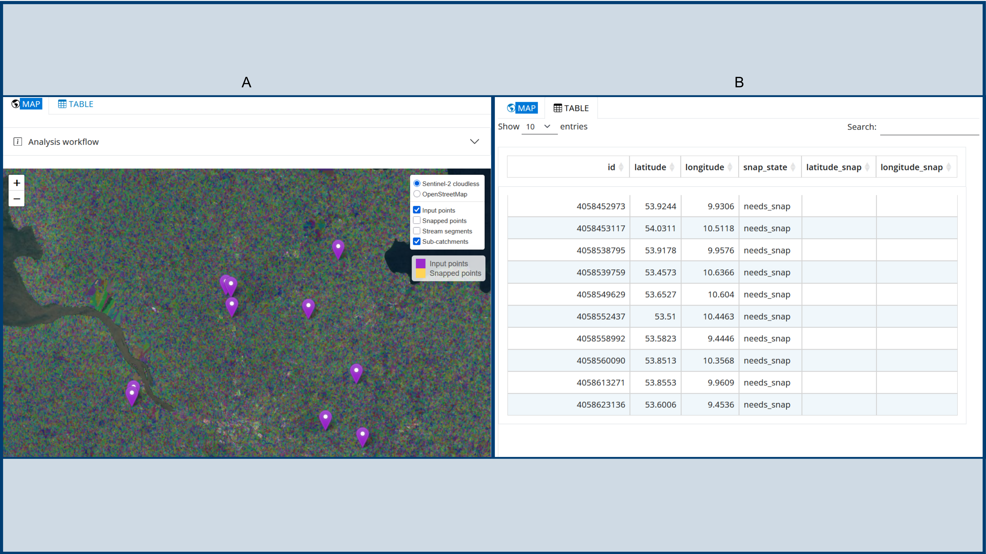
Task: Click needs_snap in row 4058452973
Action: tap(767, 206)
